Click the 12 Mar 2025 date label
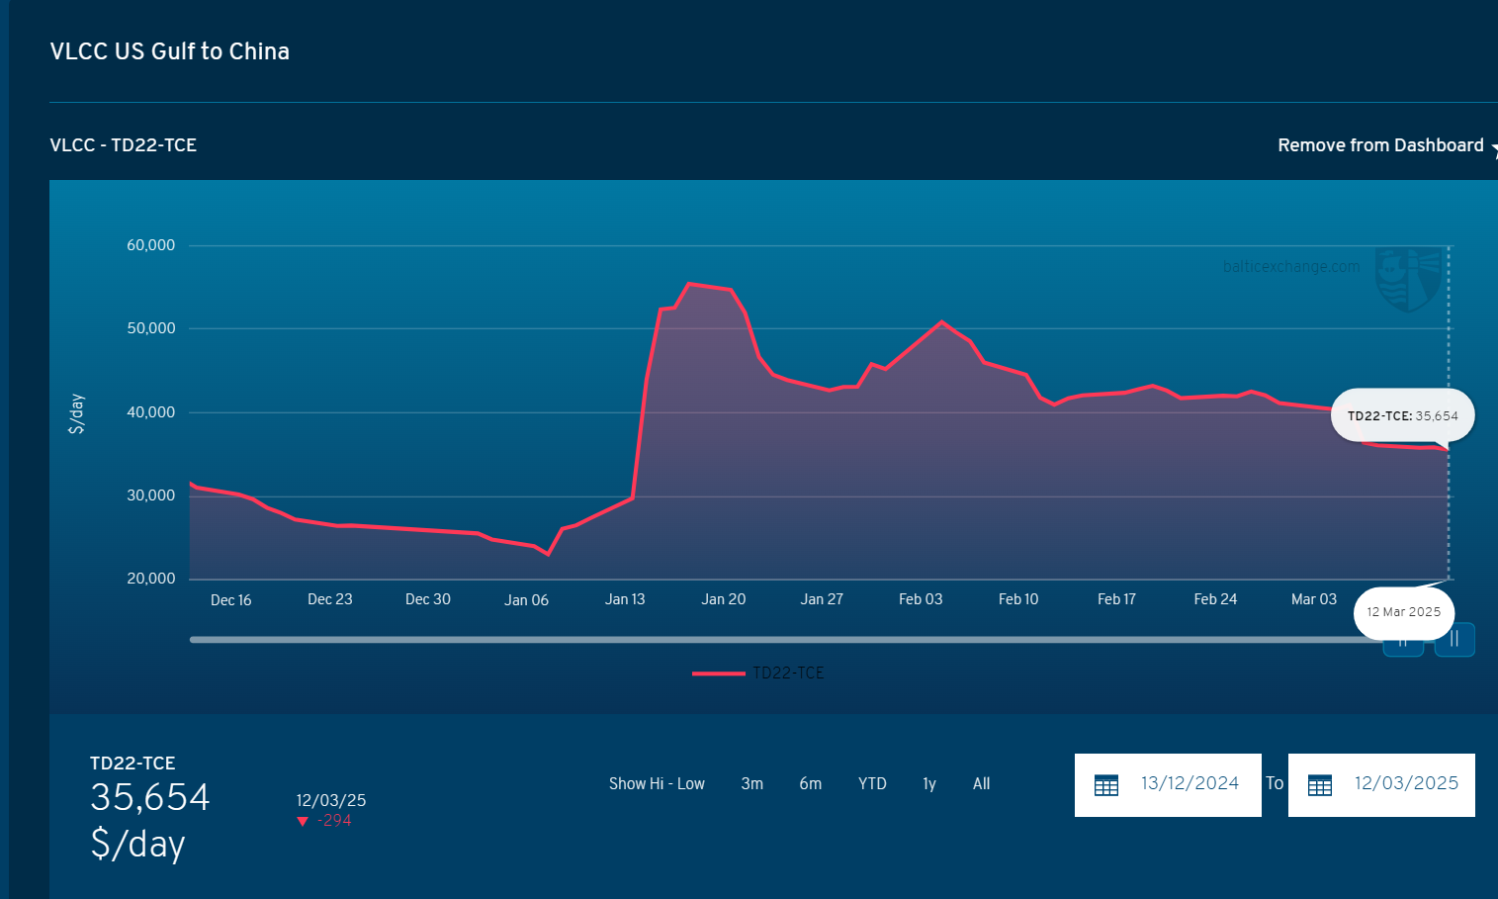The height and width of the screenshot is (899, 1498). click(1404, 612)
